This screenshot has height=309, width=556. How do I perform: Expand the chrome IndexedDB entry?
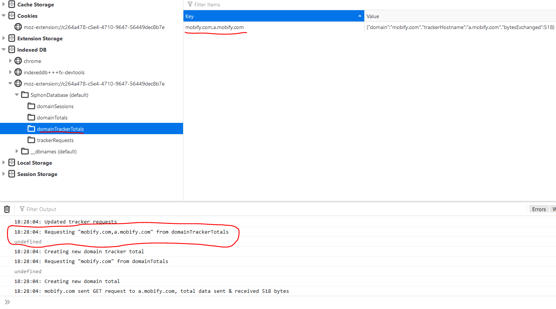(x=10, y=61)
